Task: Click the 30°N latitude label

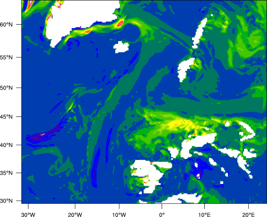Action: [6, 201]
